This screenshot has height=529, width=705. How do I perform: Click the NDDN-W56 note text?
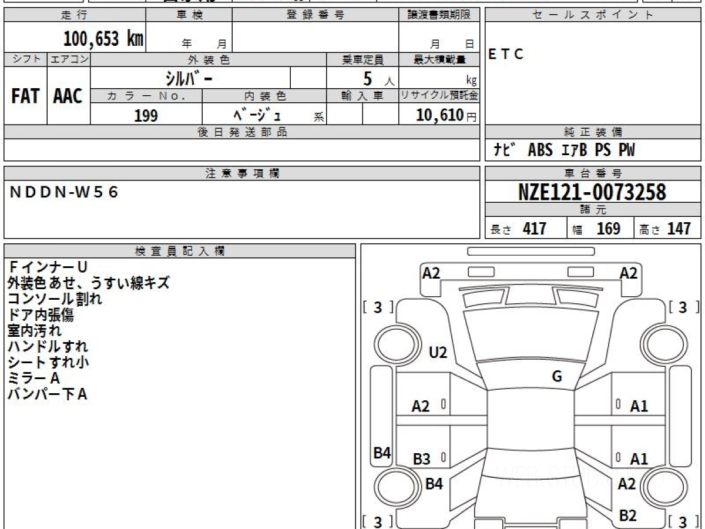63,192
